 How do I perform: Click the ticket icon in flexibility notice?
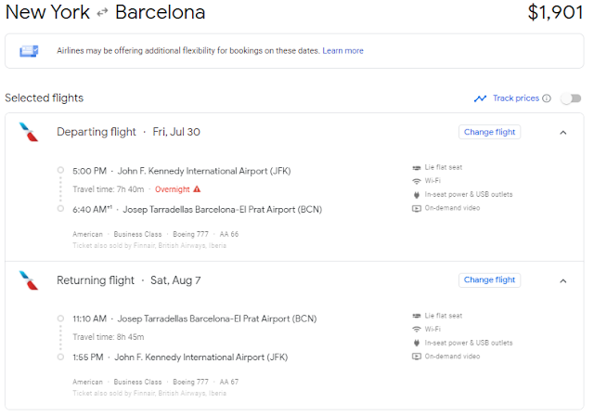coord(31,50)
